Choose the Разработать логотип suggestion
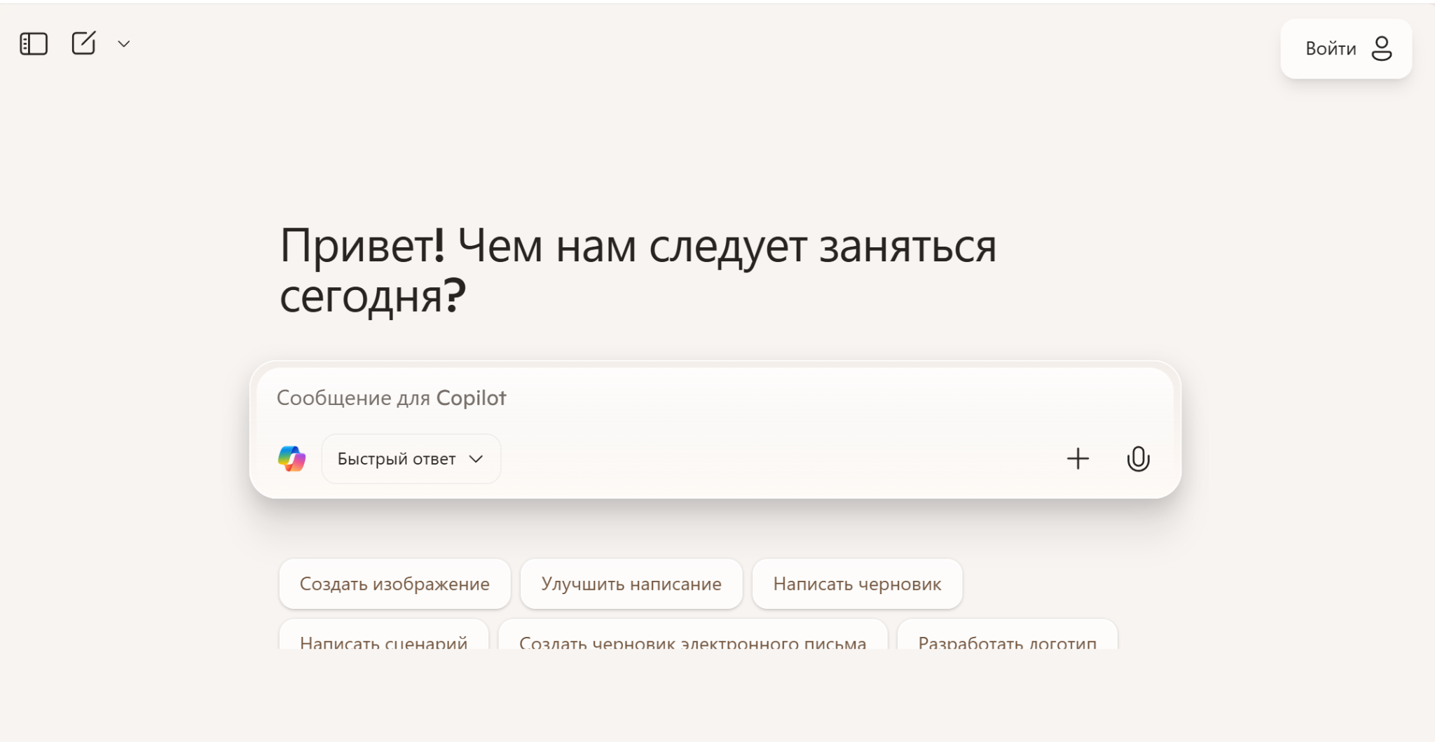1435x742 pixels. coord(1007,642)
